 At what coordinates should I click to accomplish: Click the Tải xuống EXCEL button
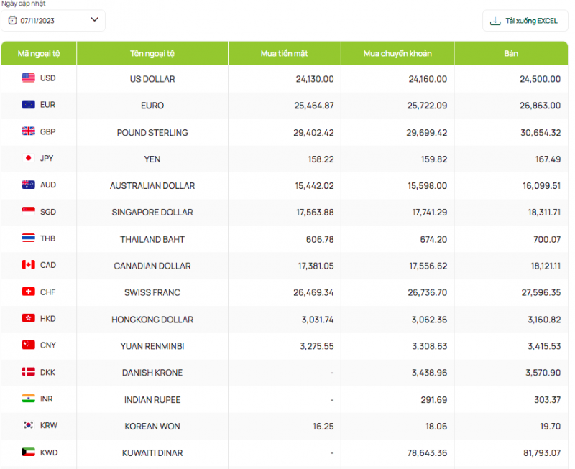coord(525,21)
